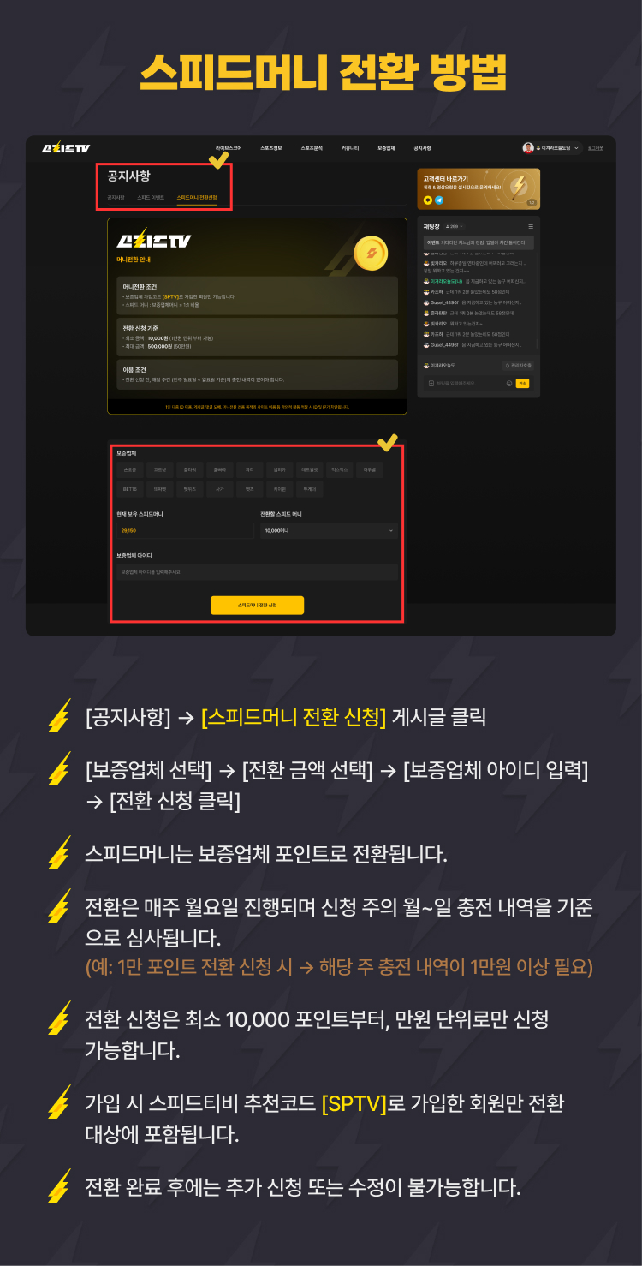The width and height of the screenshot is (642, 1266).
Task: Click the 보증업체 아이디 input field
Action: click(x=257, y=571)
